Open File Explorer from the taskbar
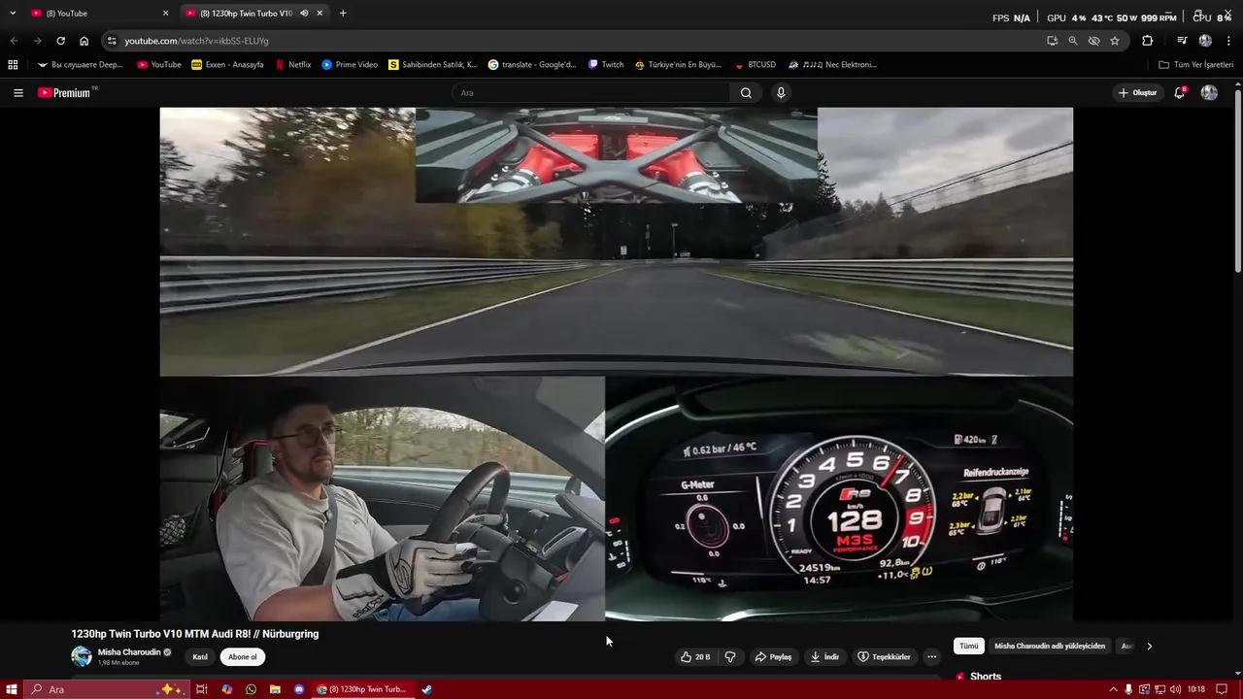The width and height of the screenshot is (1243, 699). click(275, 689)
